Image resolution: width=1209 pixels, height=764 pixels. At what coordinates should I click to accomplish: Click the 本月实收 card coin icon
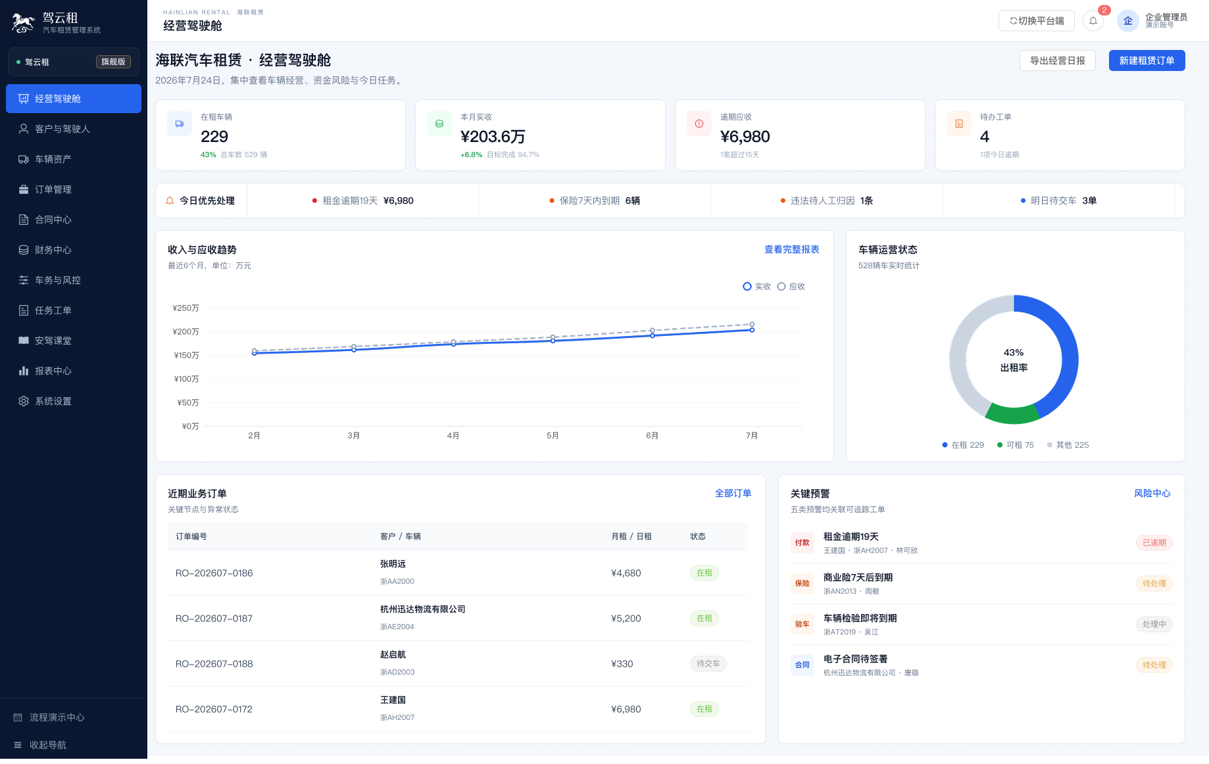[x=439, y=124]
